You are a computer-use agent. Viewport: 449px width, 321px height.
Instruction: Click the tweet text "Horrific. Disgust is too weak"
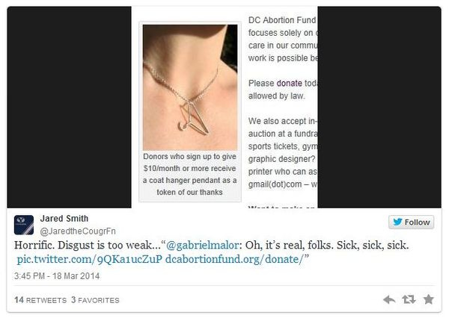(85, 245)
